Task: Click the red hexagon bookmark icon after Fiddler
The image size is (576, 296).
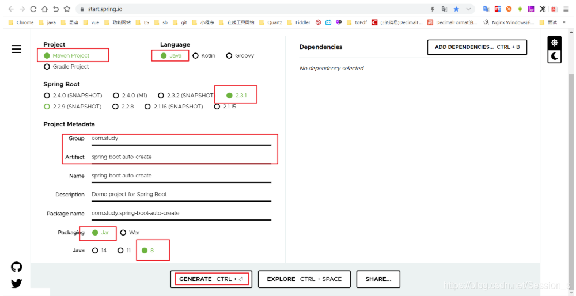Action: pyautogui.click(x=318, y=22)
